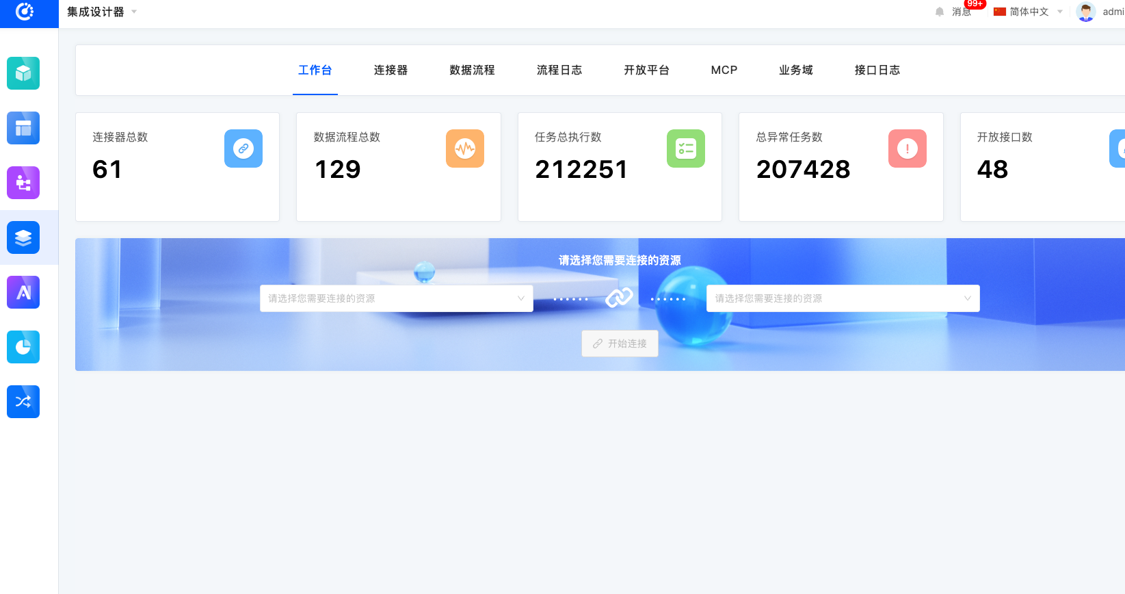Click the green checklist icon on 任务总执行数 card
1125x594 pixels.
click(686, 148)
